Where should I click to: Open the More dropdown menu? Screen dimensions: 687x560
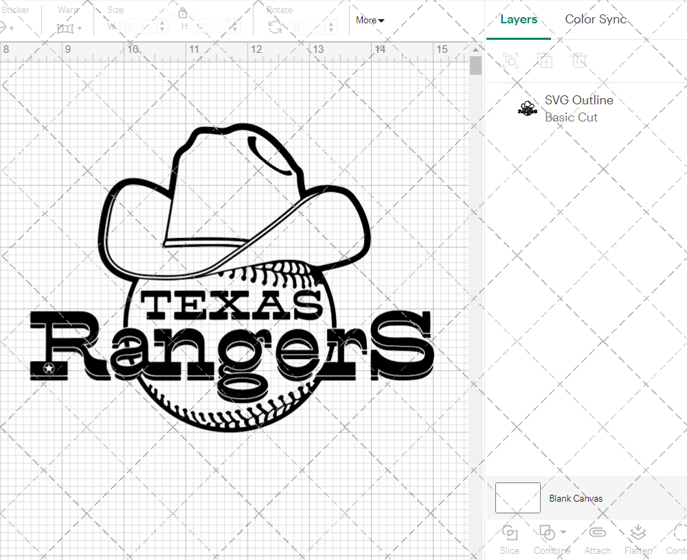click(x=370, y=21)
